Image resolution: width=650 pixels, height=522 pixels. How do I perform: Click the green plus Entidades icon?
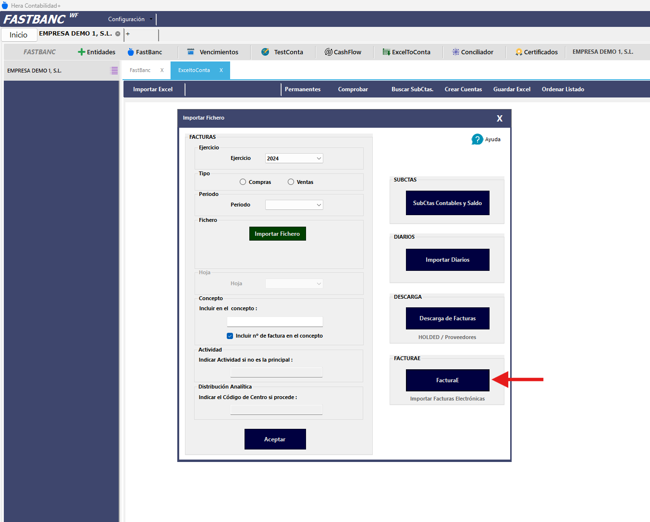coord(81,52)
